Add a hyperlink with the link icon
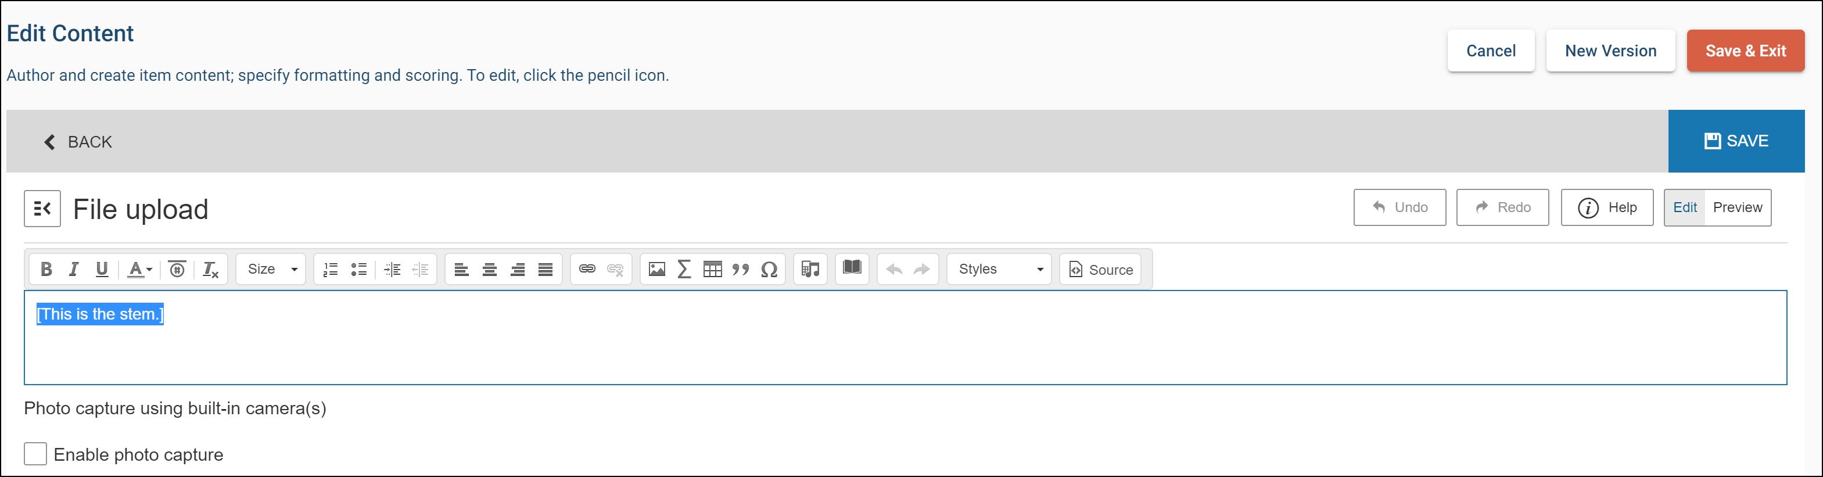 (587, 269)
